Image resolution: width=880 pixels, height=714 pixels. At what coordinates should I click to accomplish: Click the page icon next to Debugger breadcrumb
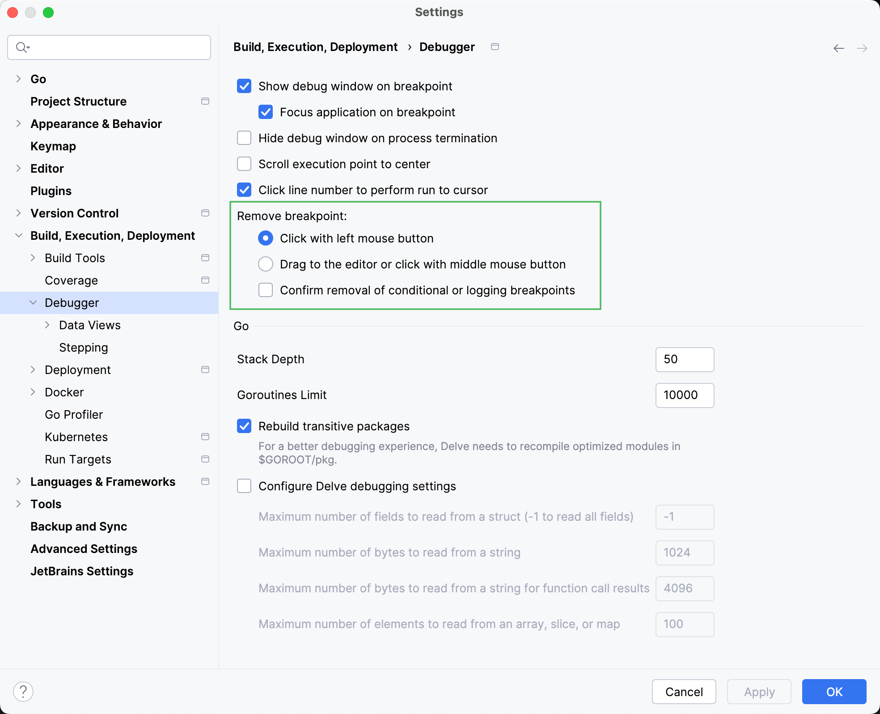point(495,47)
